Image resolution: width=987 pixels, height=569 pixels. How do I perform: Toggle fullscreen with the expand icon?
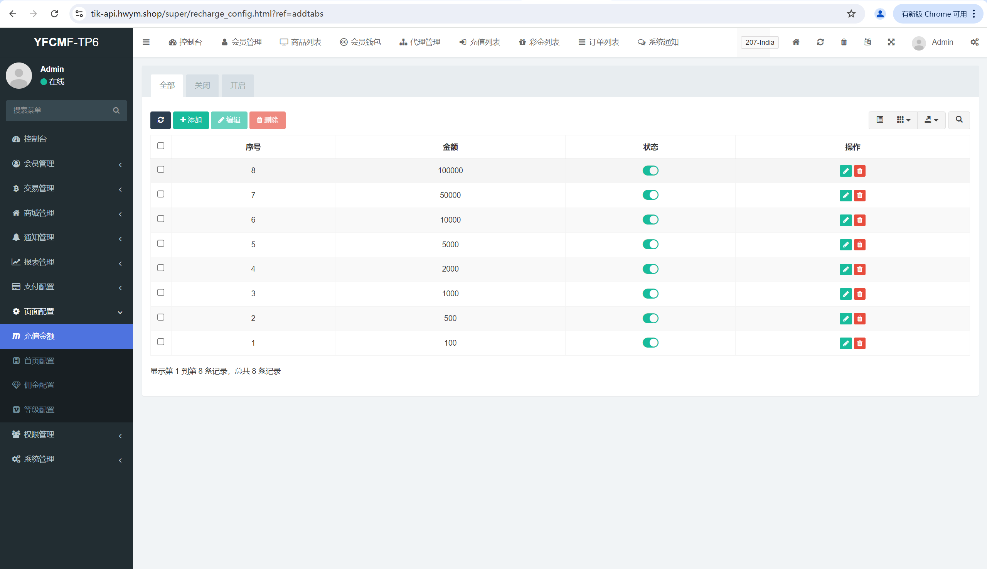(x=891, y=42)
